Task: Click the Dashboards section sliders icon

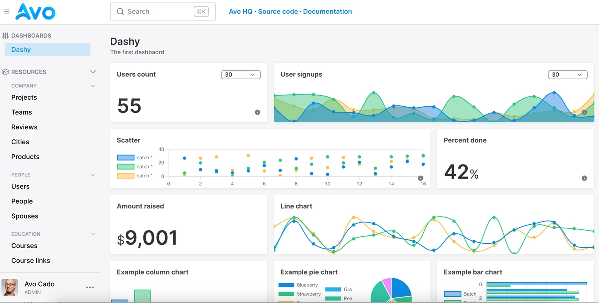Action: (x=6, y=36)
